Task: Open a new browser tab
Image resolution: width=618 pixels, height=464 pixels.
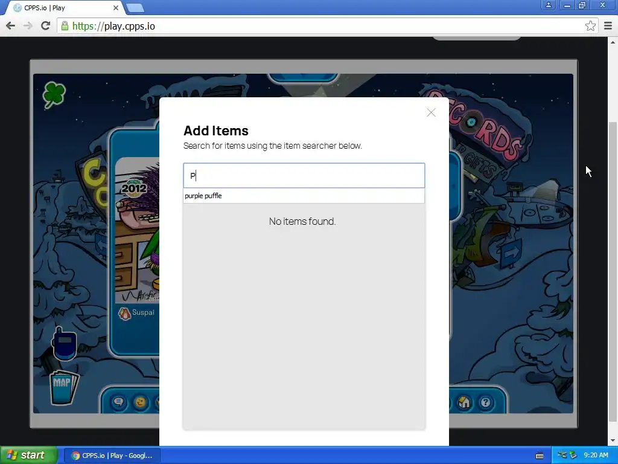Action: [135, 8]
